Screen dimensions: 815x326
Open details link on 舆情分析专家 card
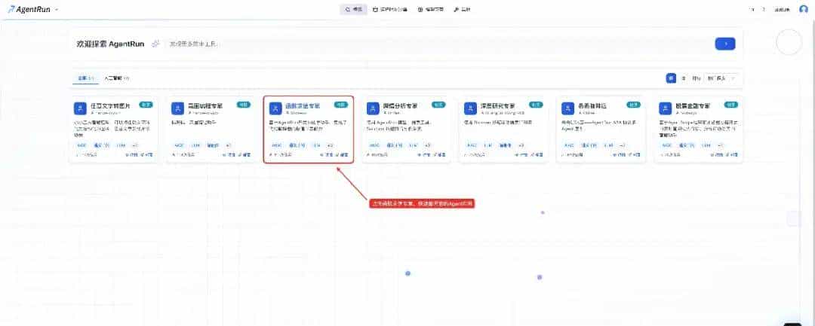[424, 155]
